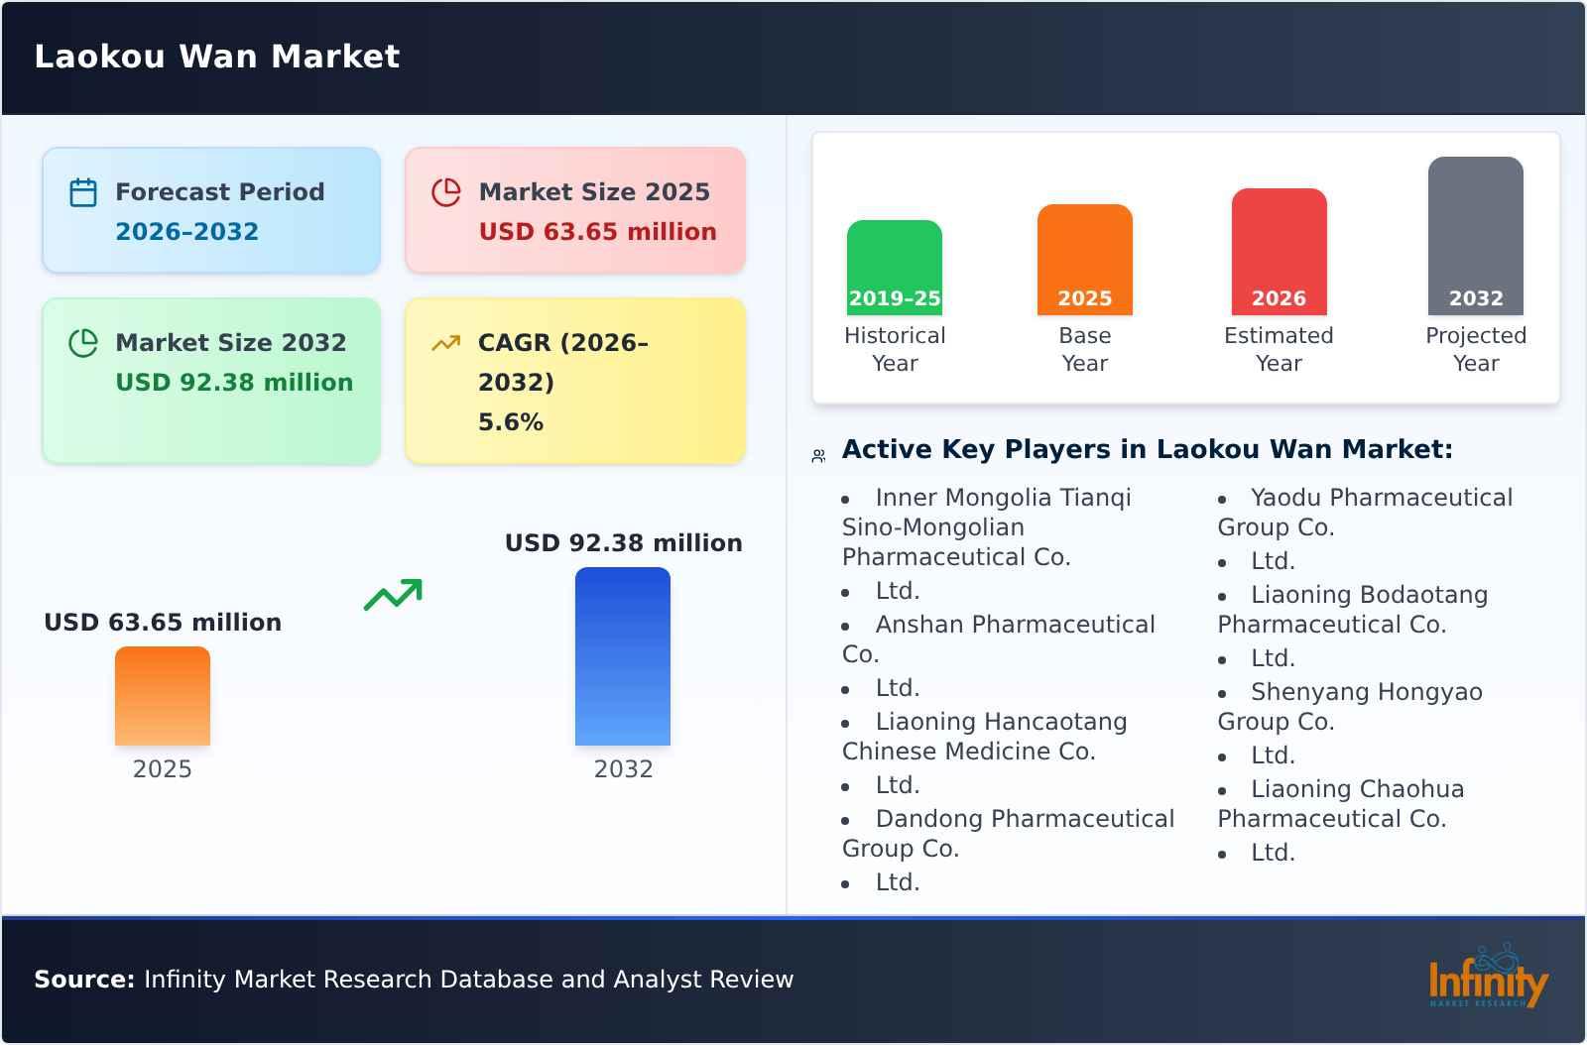The height and width of the screenshot is (1045, 1587).
Task: Select the red 2026 Estimated Year bar
Action: pyautogui.click(x=1279, y=252)
